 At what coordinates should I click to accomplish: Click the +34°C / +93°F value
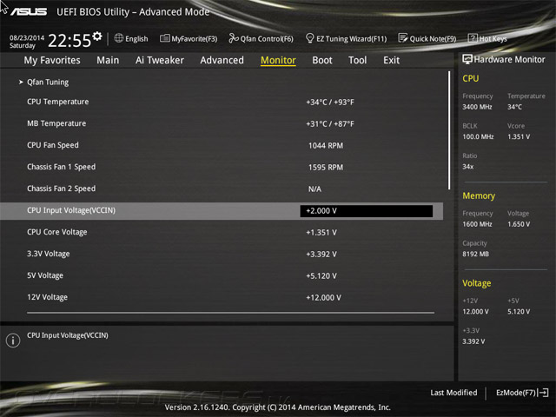point(330,103)
